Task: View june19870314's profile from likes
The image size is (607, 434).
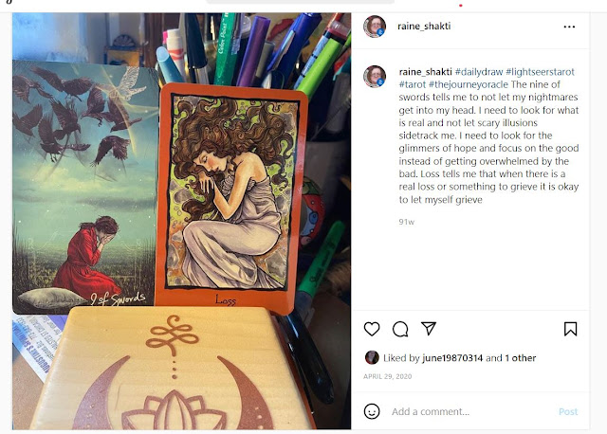Action: [452, 358]
